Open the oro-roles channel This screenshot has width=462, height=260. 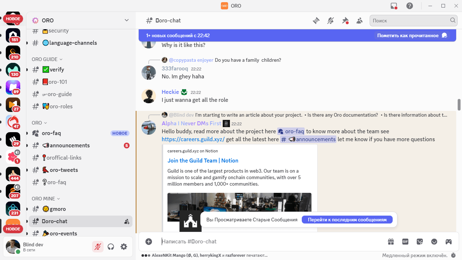click(x=80, y=107)
